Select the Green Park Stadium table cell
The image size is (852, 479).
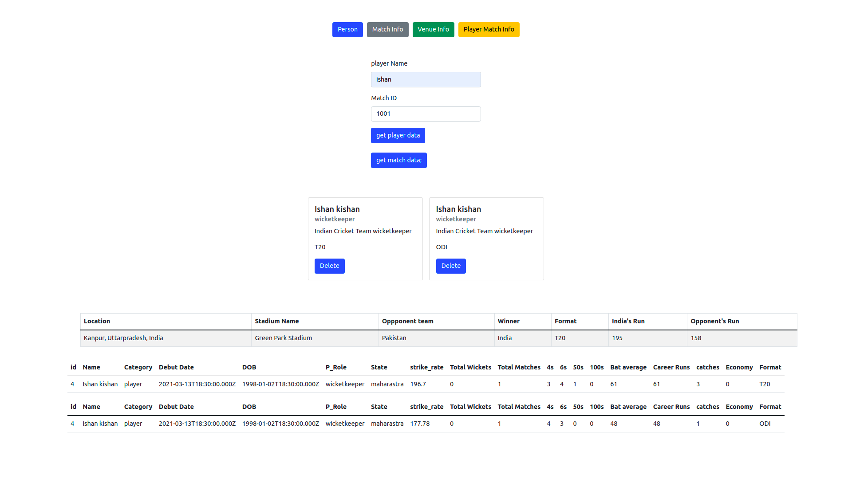click(x=283, y=338)
